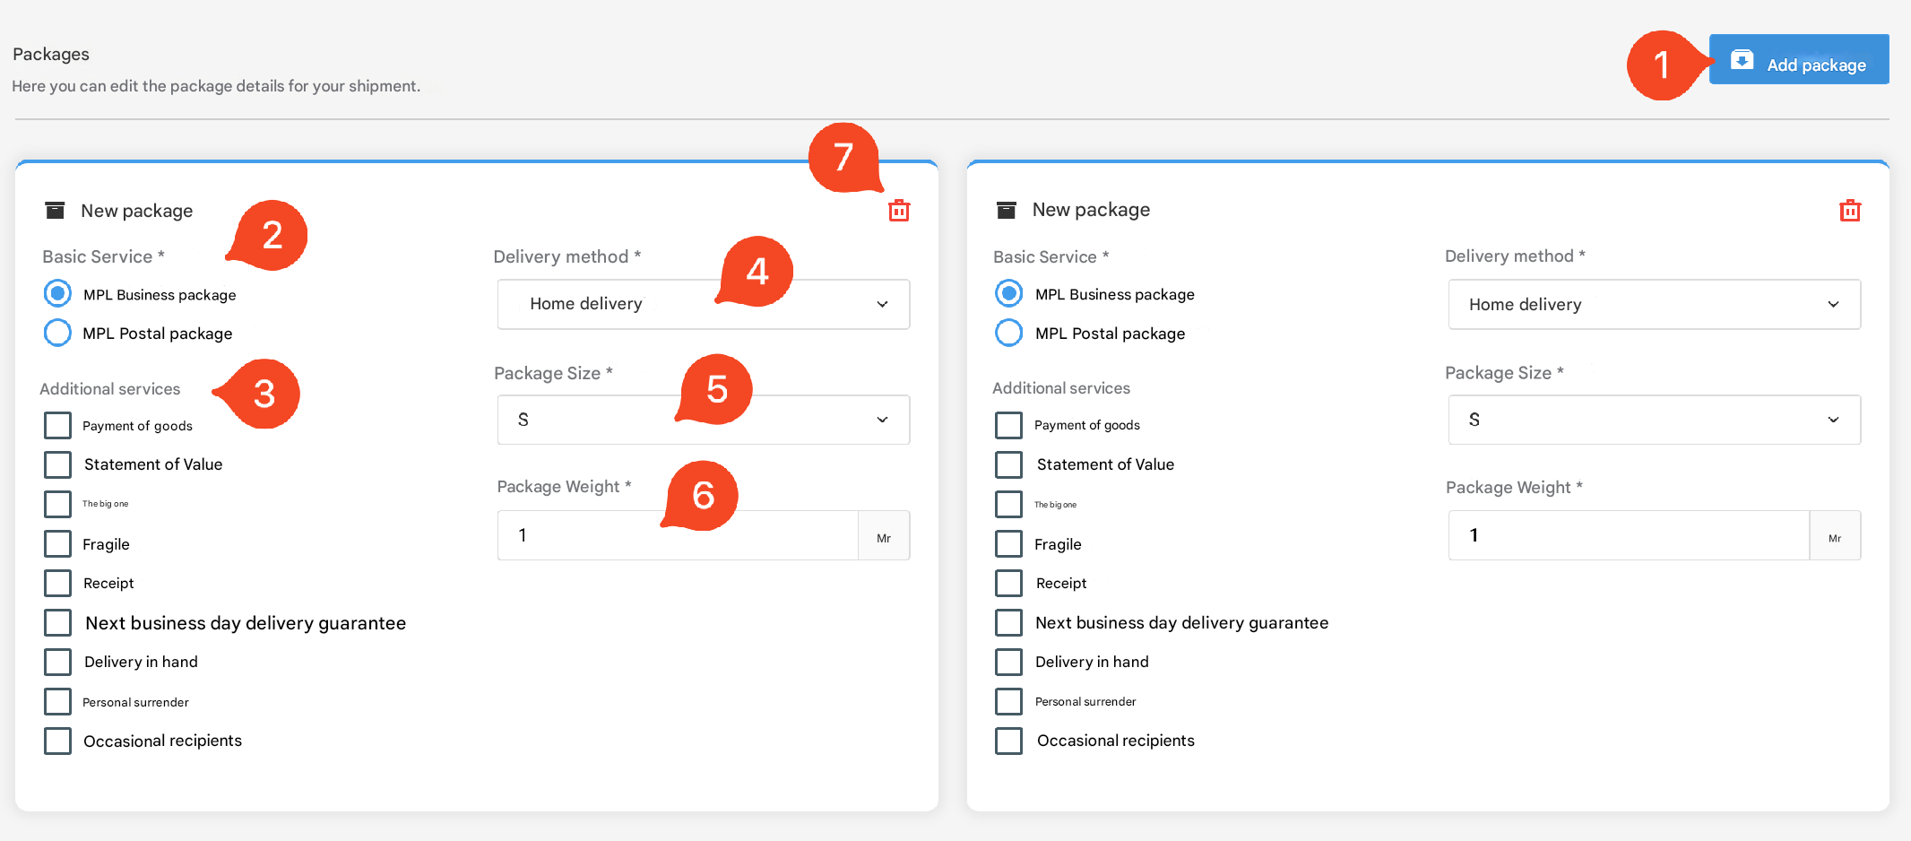Open the second package's Delivery method dropdown
The height and width of the screenshot is (841, 1911).
pyautogui.click(x=1654, y=304)
